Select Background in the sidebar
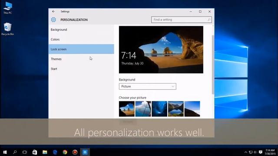The image size is (278, 156). [x=81, y=29]
